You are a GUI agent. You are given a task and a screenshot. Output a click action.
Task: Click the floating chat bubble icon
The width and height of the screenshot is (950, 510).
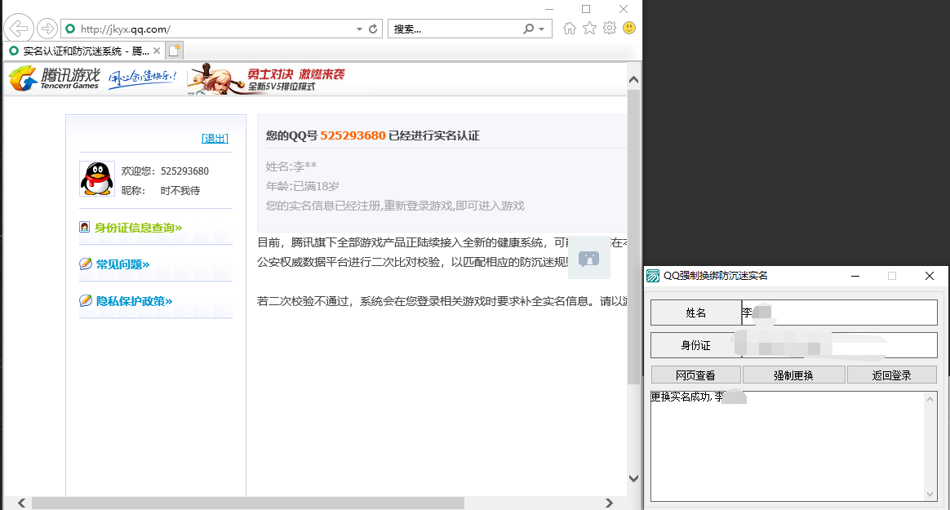pyautogui.click(x=589, y=259)
